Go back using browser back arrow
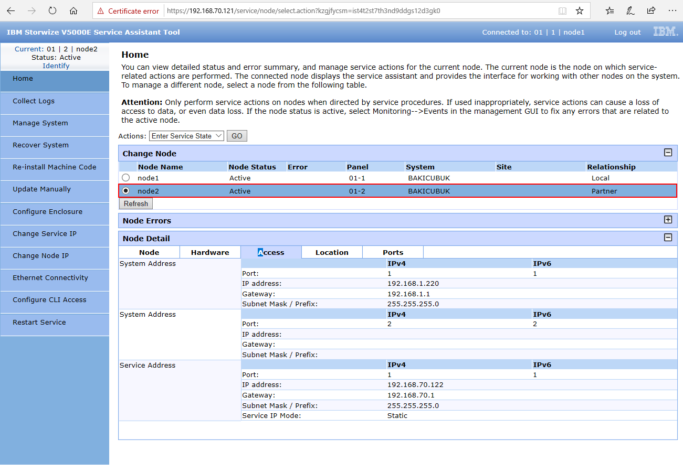This screenshot has height=472, width=683. click(x=11, y=10)
